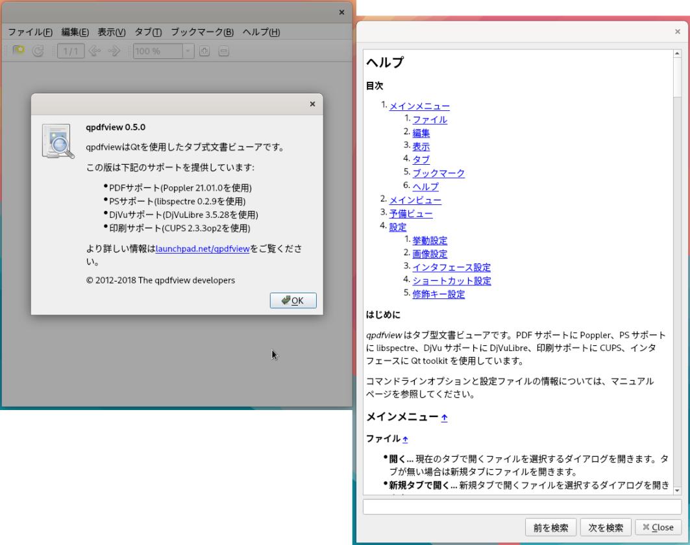The width and height of the screenshot is (690, 545).
Task: Jump to 修飾キー設定 section link
Action: coord(438,295)
